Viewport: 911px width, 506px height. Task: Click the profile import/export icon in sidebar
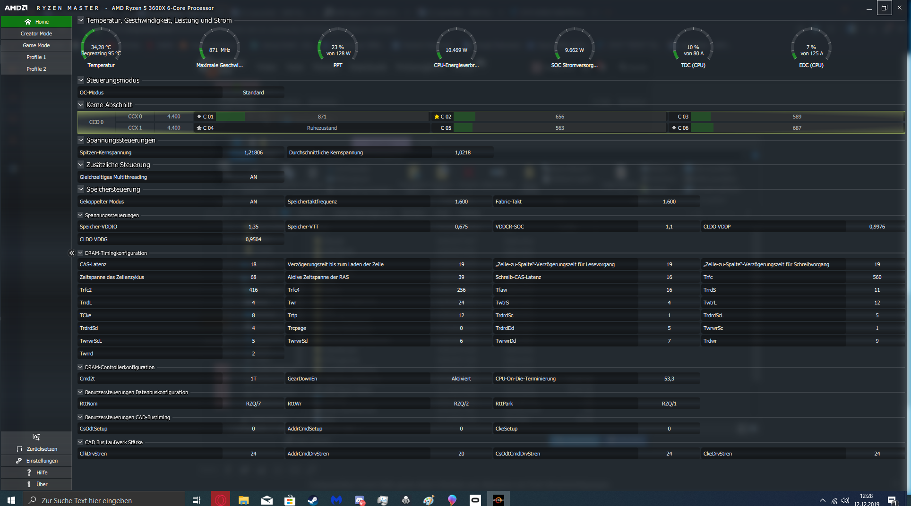point(36,437)
